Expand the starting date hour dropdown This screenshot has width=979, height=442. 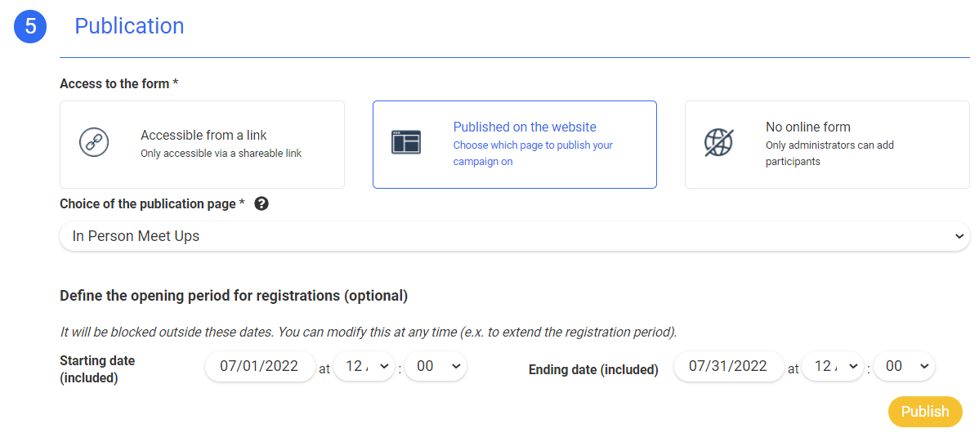tap(364, 367)
